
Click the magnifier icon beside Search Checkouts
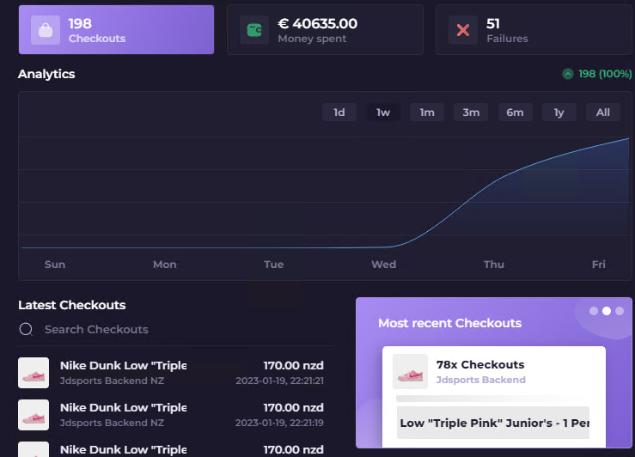pos(26,330)
